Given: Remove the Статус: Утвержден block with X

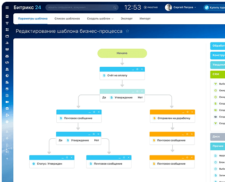Looking at the screenshot, I should [x=72, y=158].
